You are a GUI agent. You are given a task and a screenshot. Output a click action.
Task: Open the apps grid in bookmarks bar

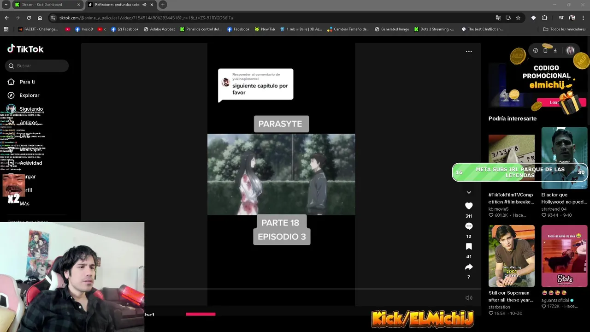[x=6, y=29]
